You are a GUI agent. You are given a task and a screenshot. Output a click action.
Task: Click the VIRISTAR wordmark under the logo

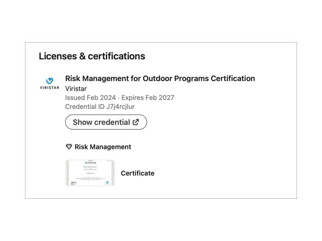(x=49, y=88)
